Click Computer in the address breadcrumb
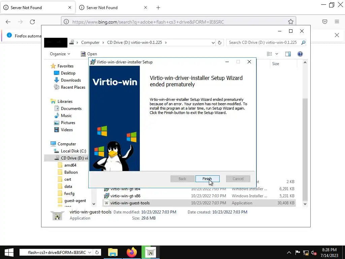345x259 pixels. click(x=90, y=42)
